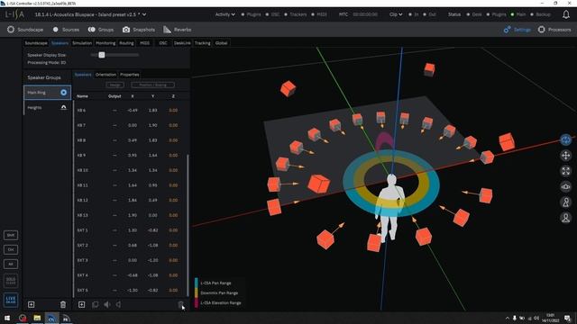The width and height of the screenshot is (577, 324).
Task: Click the L-ISA Pan Range legend entry
Action: (216, 283)
